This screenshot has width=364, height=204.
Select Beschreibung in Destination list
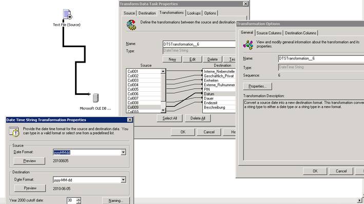[219, 107]
